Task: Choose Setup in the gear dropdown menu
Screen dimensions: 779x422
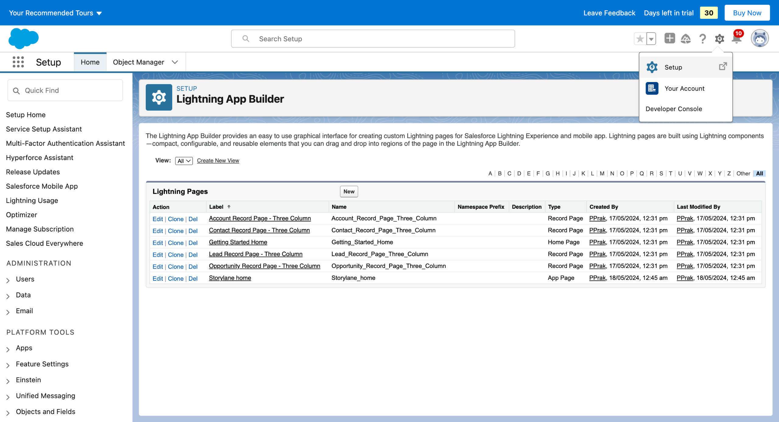Action: [686, 67]
